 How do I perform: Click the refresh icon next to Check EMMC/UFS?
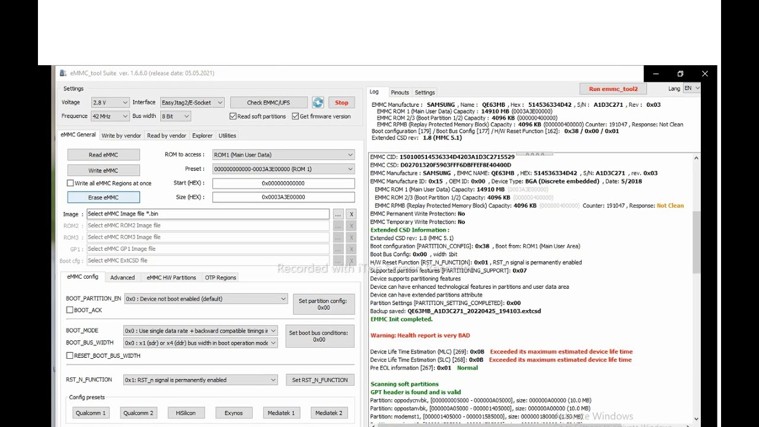pyautogui.click(x=318, y=103)
